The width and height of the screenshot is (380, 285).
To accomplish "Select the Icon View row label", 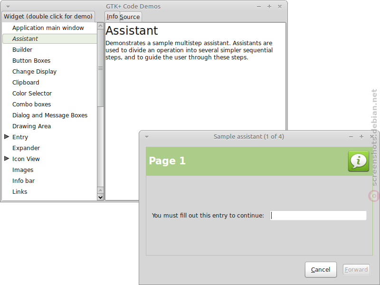I will pyautogui.click(x=26, y=159).
